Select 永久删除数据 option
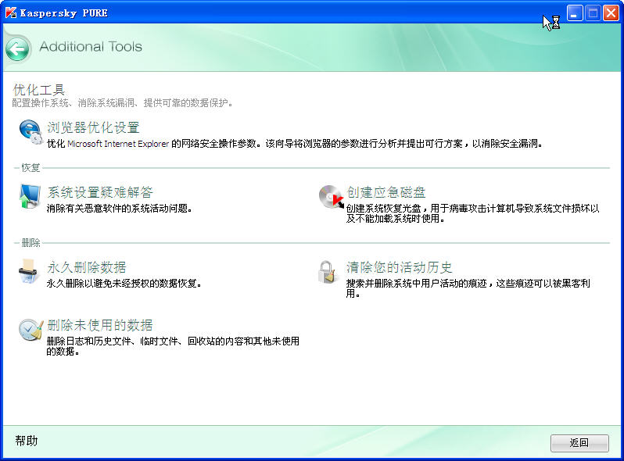This screenshot has width=624, height=461. tap(86, 267)
